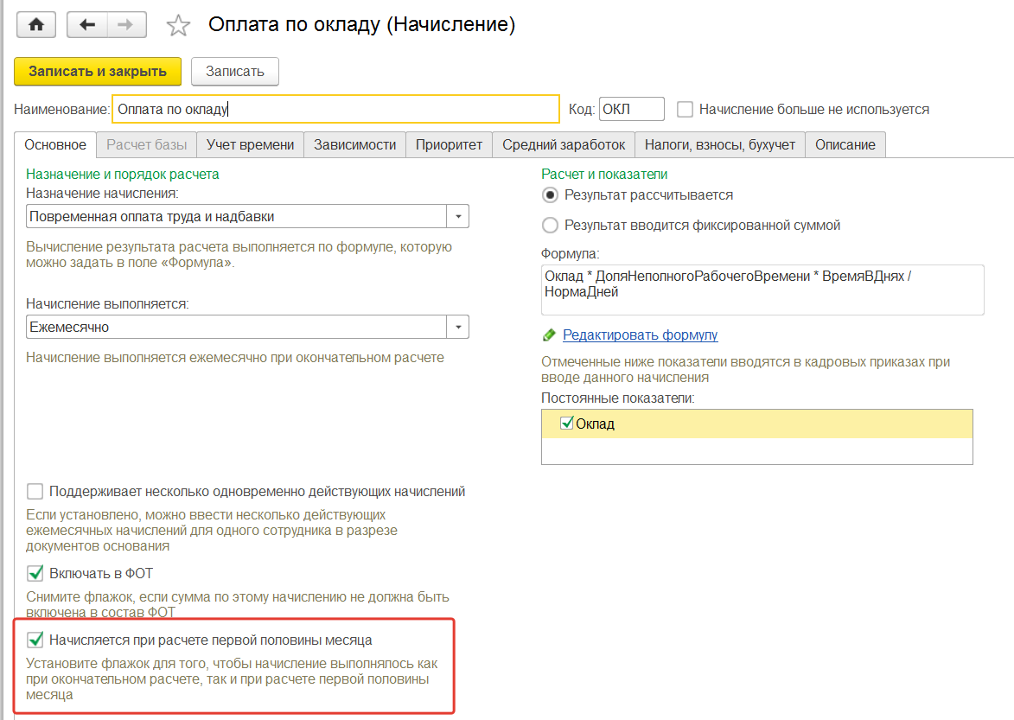Select 'Результат рассчитывается' radio button

(550, 195)
